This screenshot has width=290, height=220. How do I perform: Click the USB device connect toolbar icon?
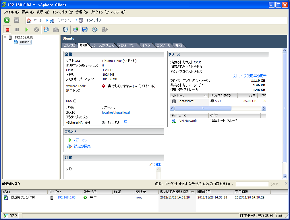pyautogui.click(x=105, y=30)
